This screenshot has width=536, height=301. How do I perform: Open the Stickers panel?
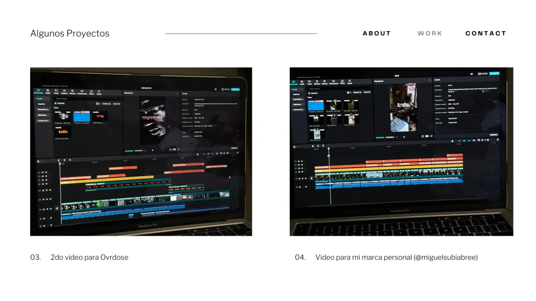(64, 92)
